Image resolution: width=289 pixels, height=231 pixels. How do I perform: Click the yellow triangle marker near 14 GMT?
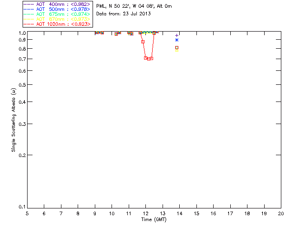click(x=177, y=50)
